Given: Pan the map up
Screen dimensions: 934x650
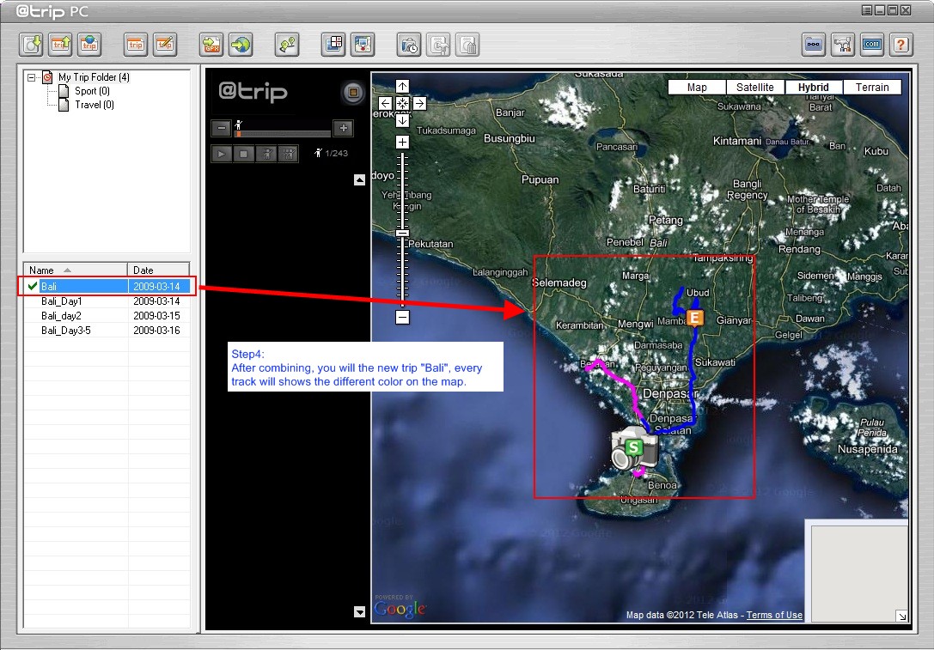Looking at the screenshot, I should (403, 87).
